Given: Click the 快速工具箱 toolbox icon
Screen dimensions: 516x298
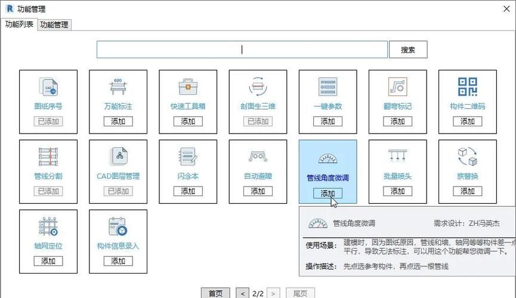Looking at the screenshot, I should tap(188, 87).
